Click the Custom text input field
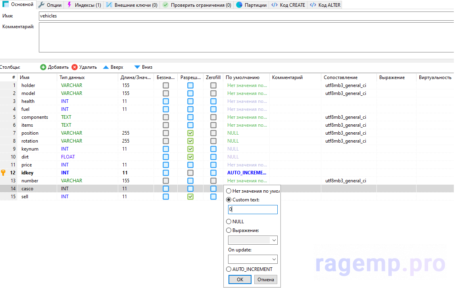 pyautogui.click(x=253, y=209)
